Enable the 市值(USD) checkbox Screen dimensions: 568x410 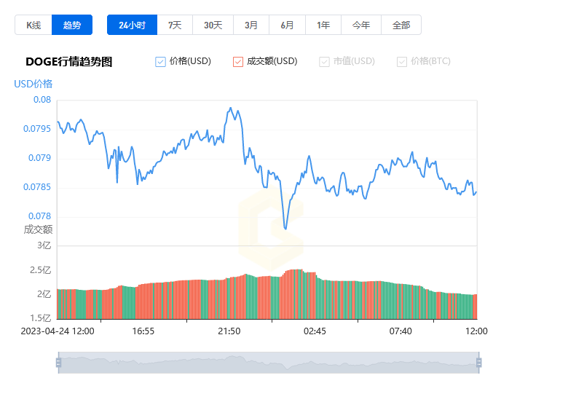(x=324, y=62)
